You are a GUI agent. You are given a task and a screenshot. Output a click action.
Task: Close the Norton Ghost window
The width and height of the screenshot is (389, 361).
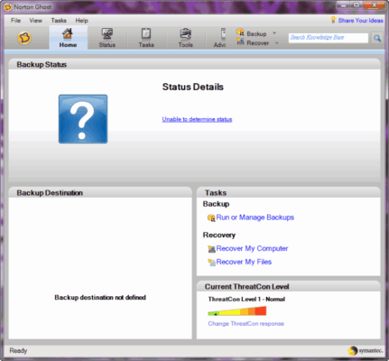pyautogui.click(x=374, y=5)
